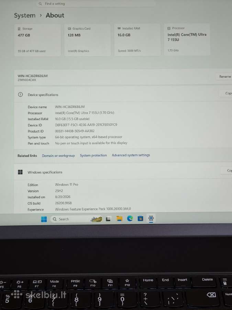This screenshot has height=310, width=232.
Task: Select the Pen and touch value text
Action: point(91,143)
